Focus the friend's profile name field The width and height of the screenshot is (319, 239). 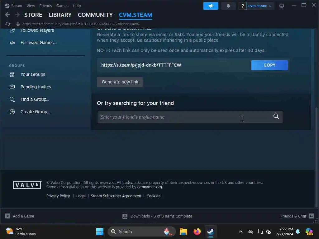click(x=190, y=117)
